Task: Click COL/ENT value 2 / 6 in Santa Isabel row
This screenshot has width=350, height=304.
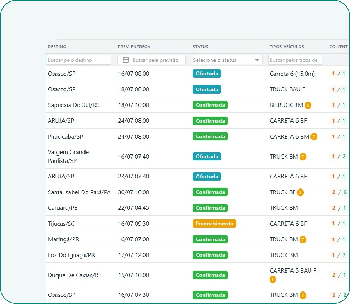Action: (339, 192)
